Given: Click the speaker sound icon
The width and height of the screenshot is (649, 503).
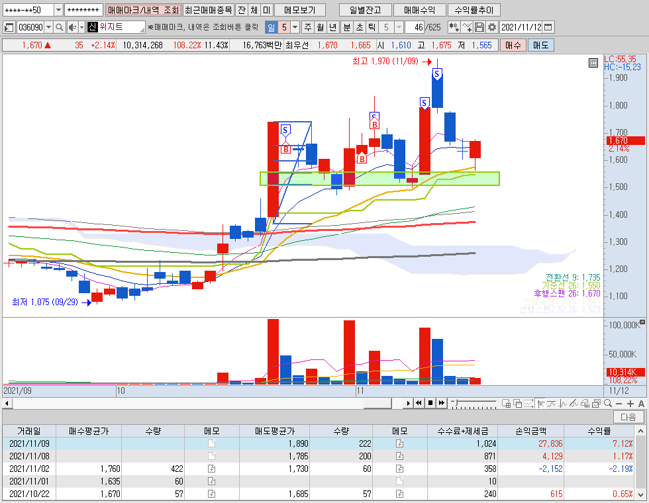Looking at the screenshot, I should tap(72, 27).
